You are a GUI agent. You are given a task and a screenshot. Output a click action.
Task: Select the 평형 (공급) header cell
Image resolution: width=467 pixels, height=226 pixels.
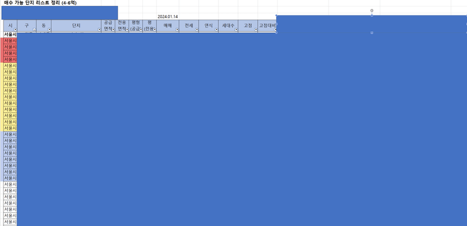[136, 26]
